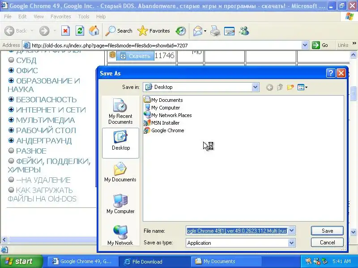The width and height of the screenshot is (358, 268).
Task: Open address bar dropdown arrow
Action: click(305, 45)
